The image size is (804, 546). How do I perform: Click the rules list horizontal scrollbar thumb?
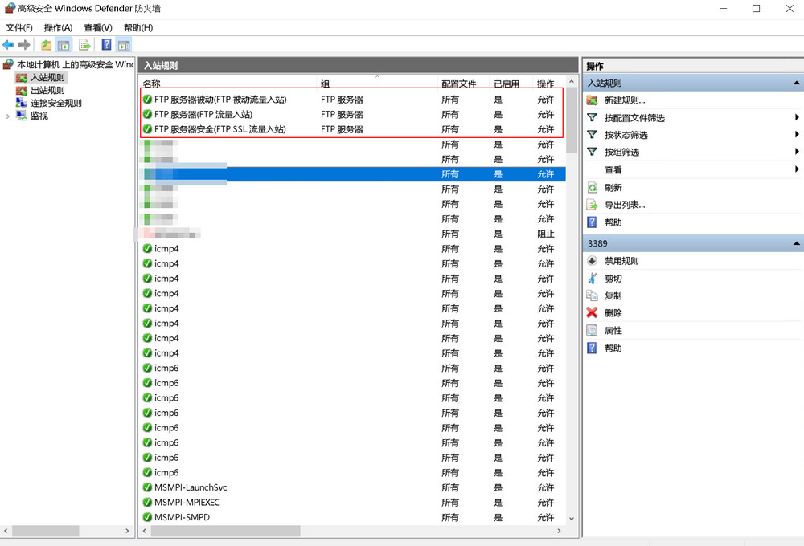[x=226, y=532]
